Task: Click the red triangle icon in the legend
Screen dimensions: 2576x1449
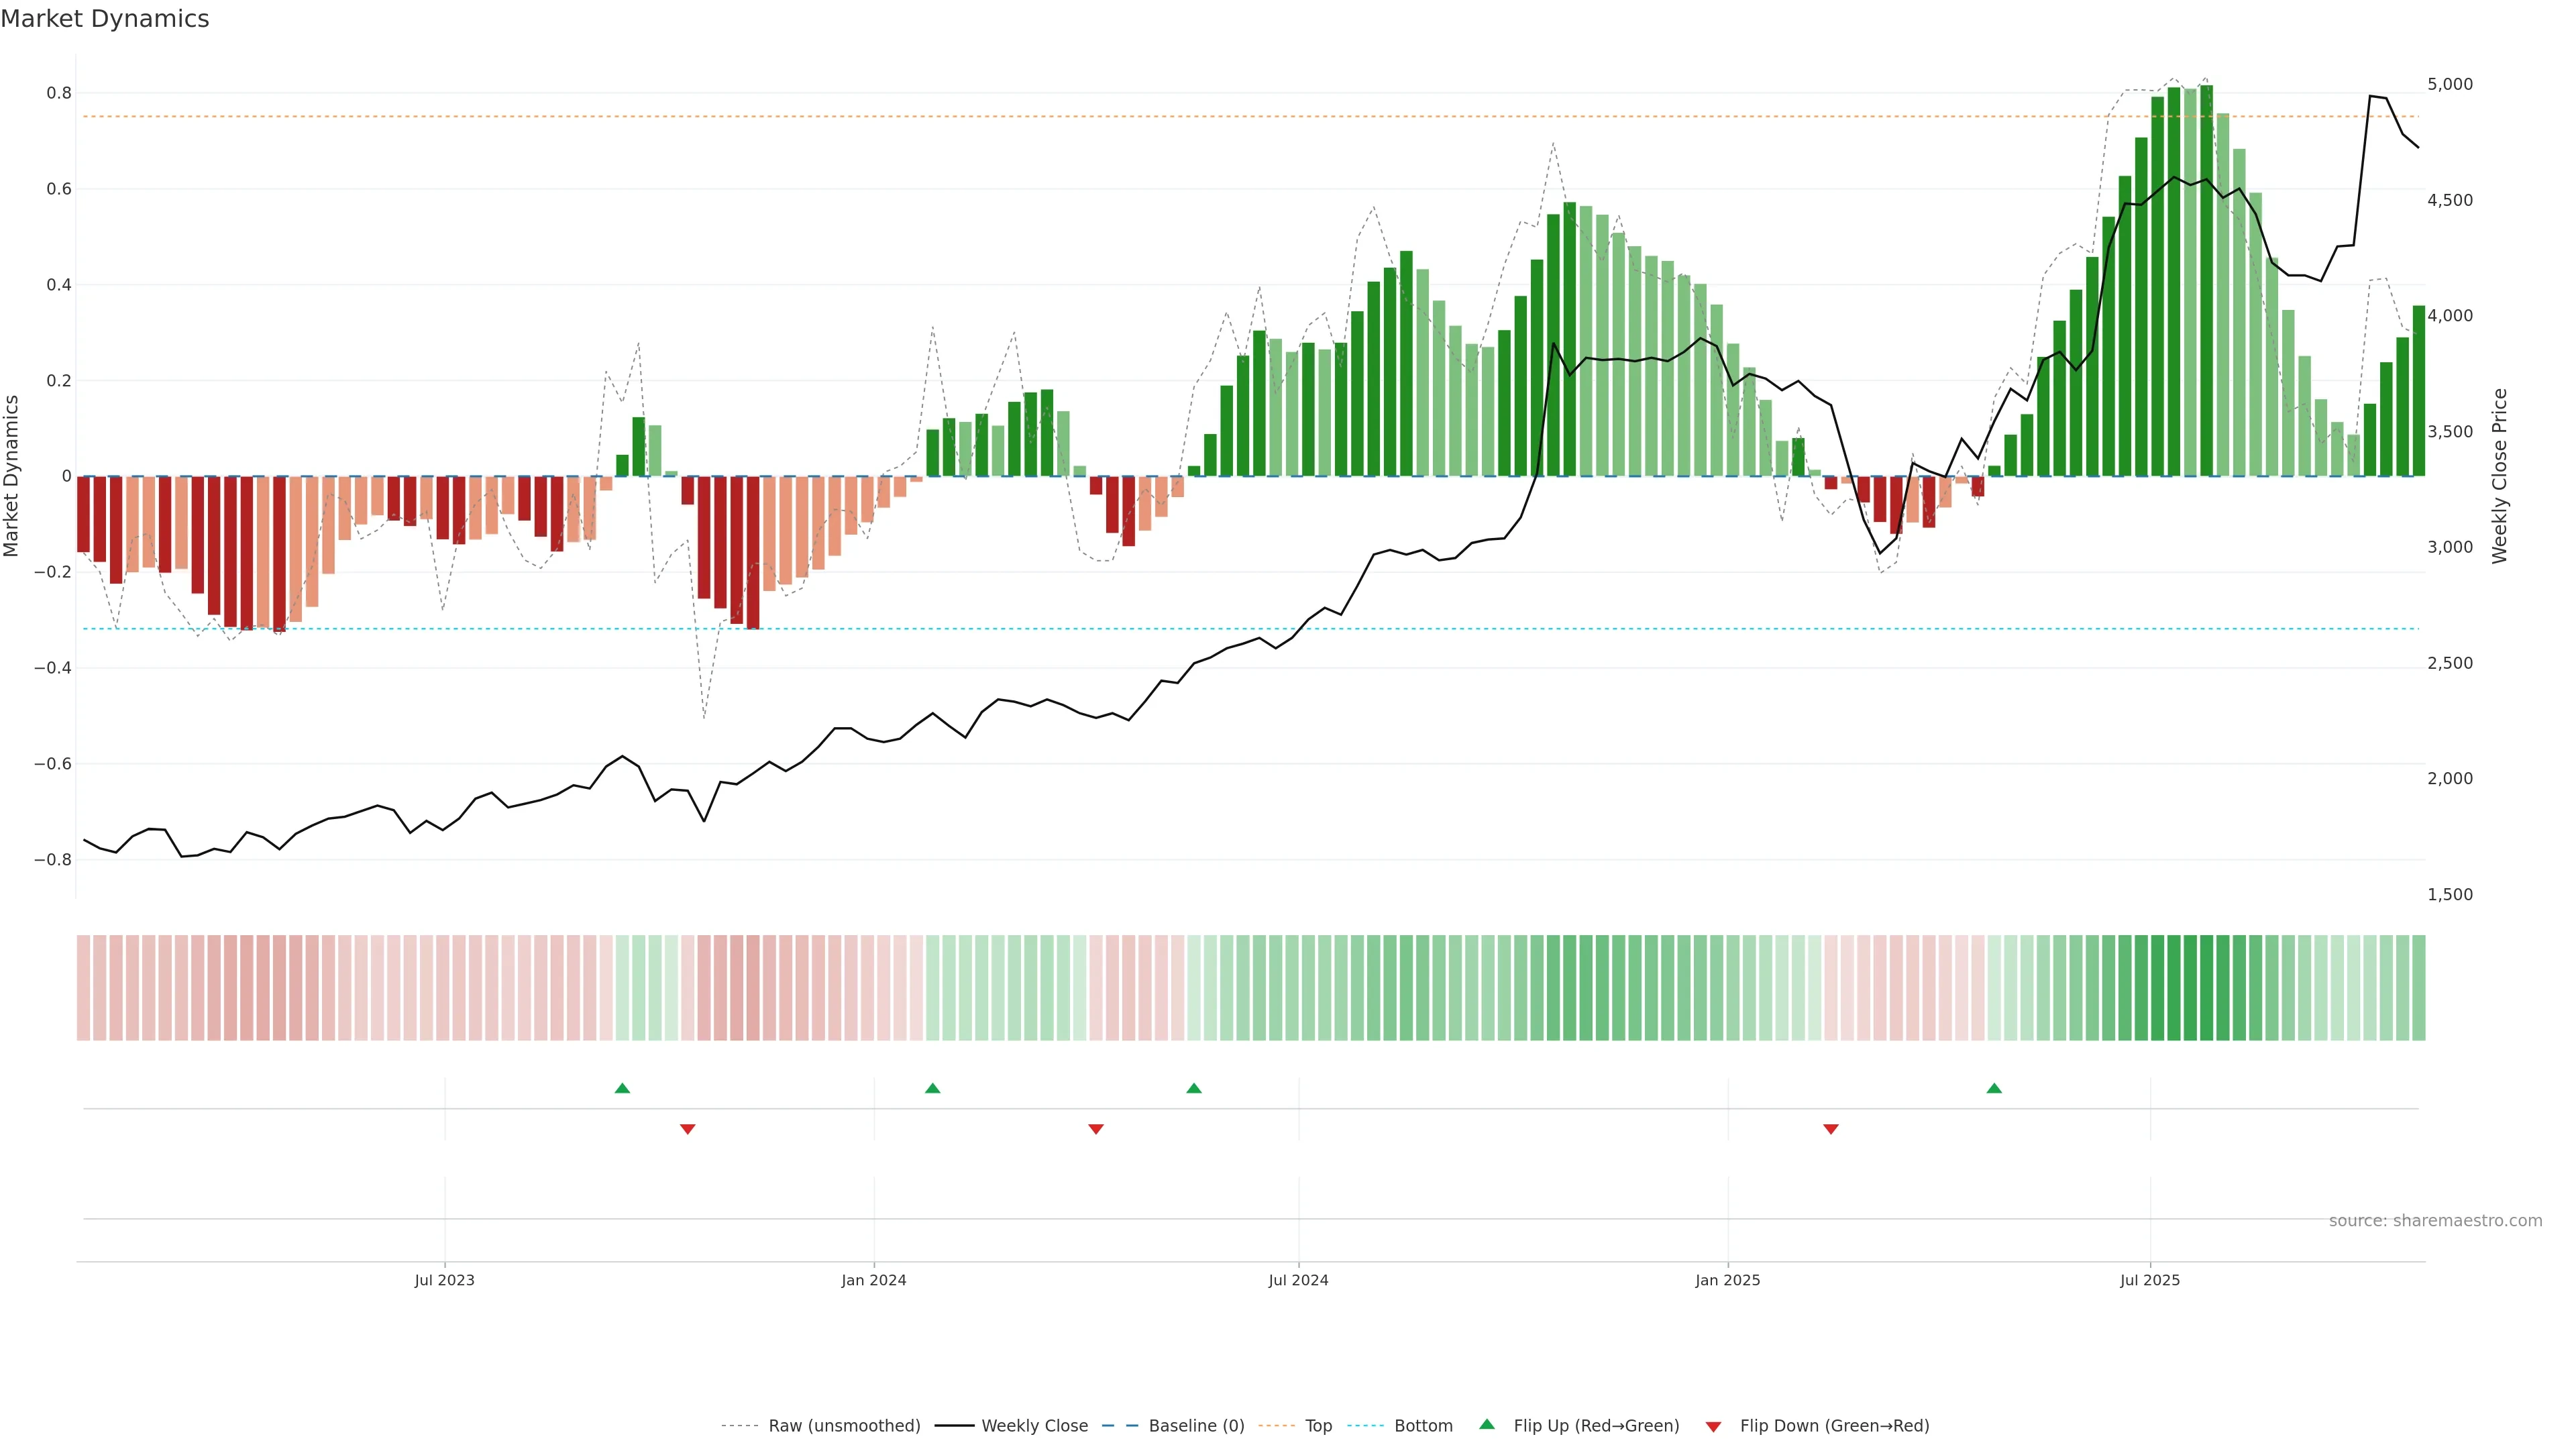Action: [1713, 1427]
